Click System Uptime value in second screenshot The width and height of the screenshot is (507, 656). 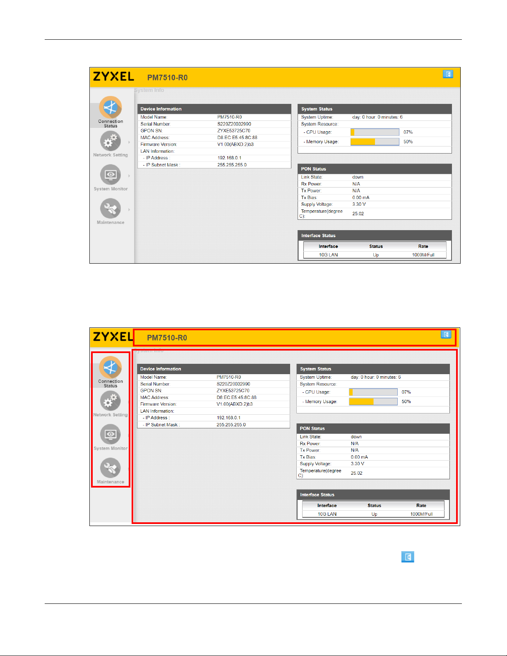[376, 377]
